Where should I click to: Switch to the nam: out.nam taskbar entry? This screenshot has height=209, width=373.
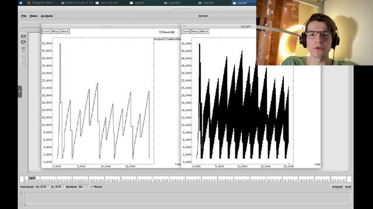[107, 3]
